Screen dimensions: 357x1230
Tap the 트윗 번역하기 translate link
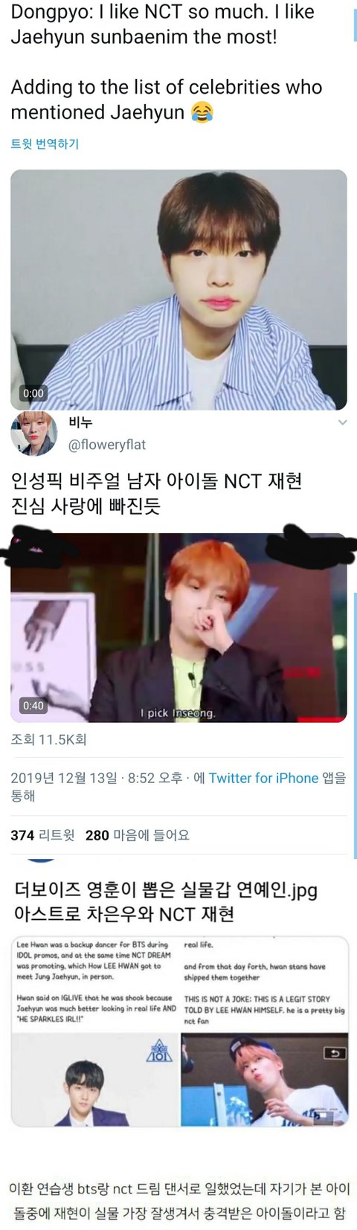[45, 144]
